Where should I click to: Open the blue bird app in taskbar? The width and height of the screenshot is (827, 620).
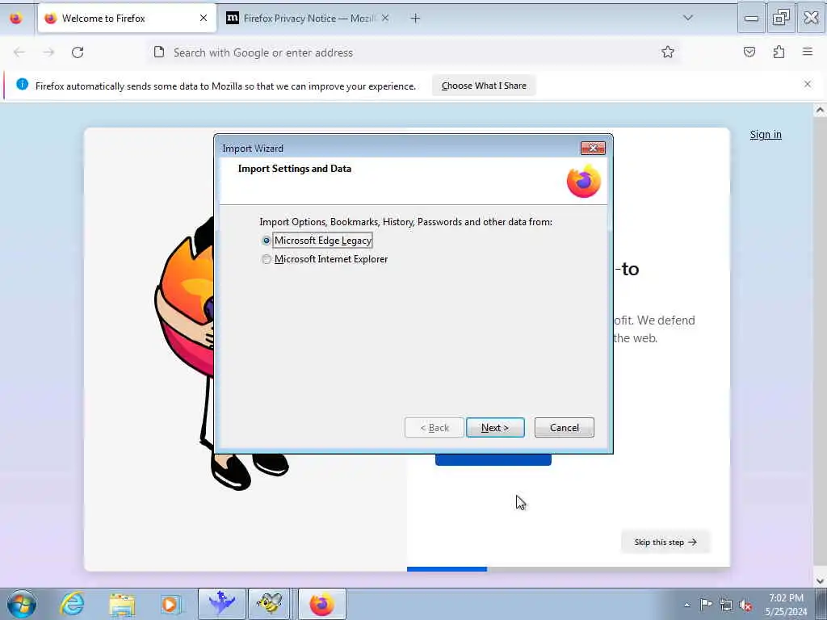[x=221, y=604]
